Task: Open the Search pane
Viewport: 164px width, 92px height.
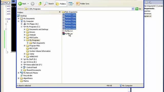Action: pos(49,4)
